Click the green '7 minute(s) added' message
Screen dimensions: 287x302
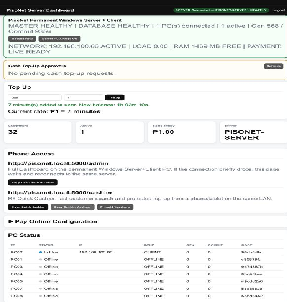(79, 105)
